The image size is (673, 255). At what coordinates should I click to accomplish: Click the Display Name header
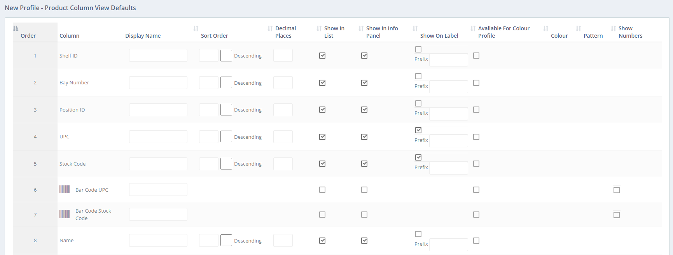(143, 36)
